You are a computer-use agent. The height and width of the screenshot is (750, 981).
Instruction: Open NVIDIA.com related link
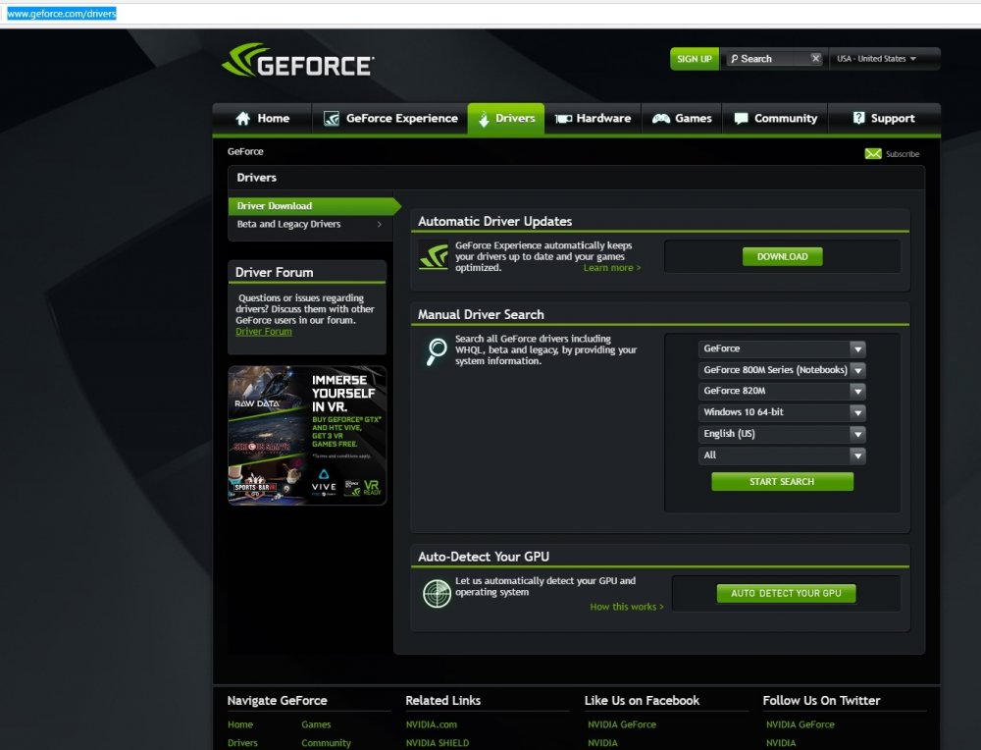(x=431, y=724)
